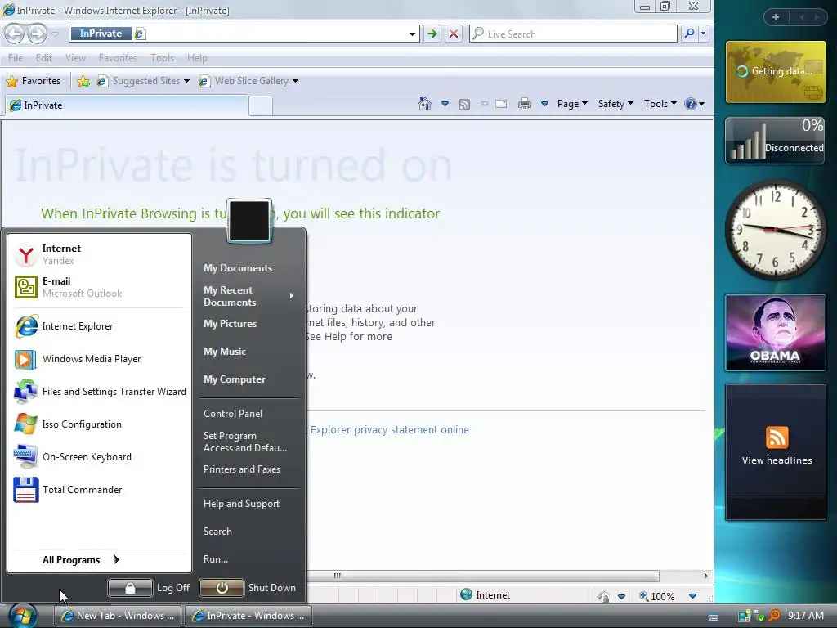Open the Safety dropdown menu
Image resolution: width=837 pixels, height=628 pixels.
615,104
